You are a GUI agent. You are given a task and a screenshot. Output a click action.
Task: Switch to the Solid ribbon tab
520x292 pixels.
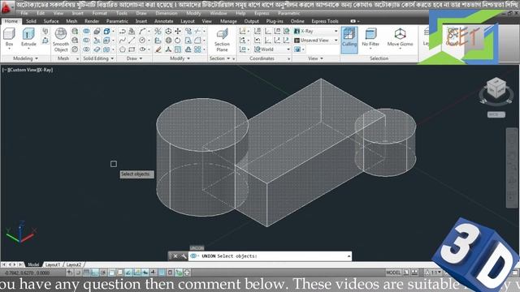point(31,21)
